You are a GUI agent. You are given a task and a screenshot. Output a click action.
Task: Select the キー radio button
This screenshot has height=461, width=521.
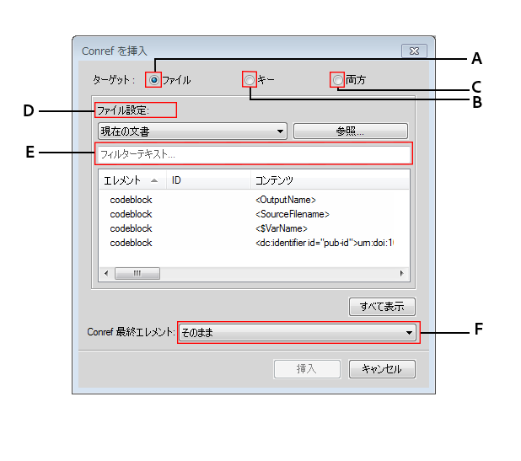(249, 80)
